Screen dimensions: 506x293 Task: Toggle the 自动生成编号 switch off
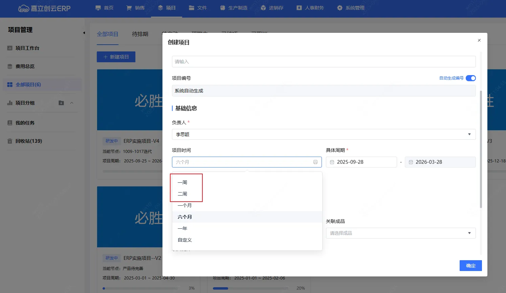(470, 78)
